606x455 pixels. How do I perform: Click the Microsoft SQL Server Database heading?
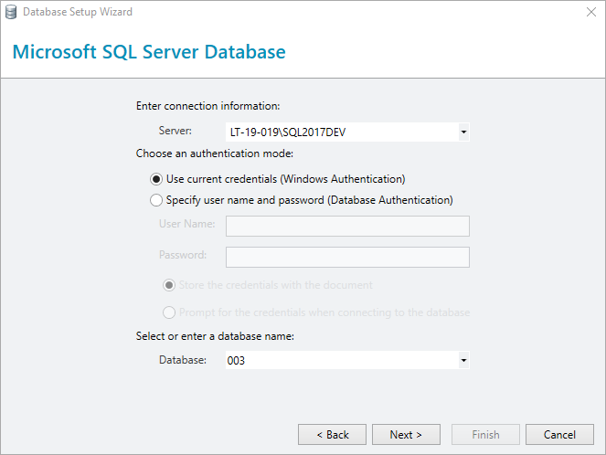(149, 52)
